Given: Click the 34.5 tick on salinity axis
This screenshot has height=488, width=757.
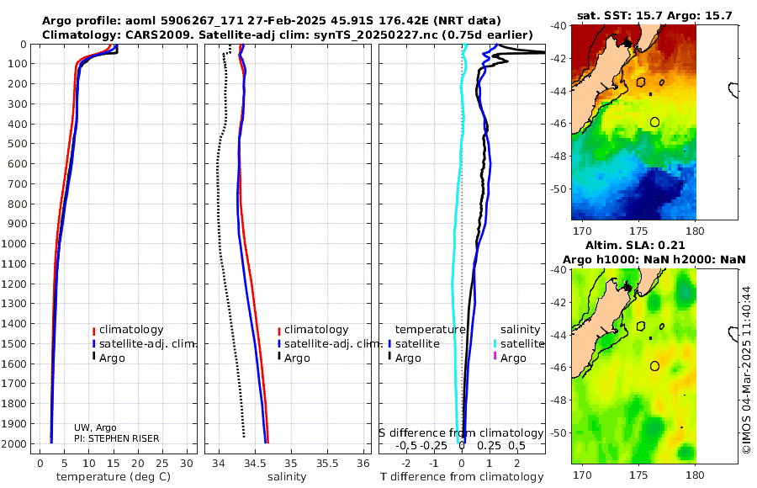Looking at the screenshot, I should (x=255, y=463).
